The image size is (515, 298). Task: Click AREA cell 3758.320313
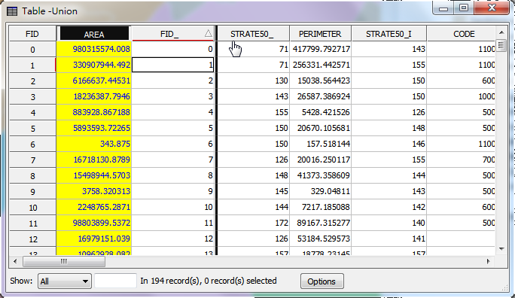tap(94, 191)
